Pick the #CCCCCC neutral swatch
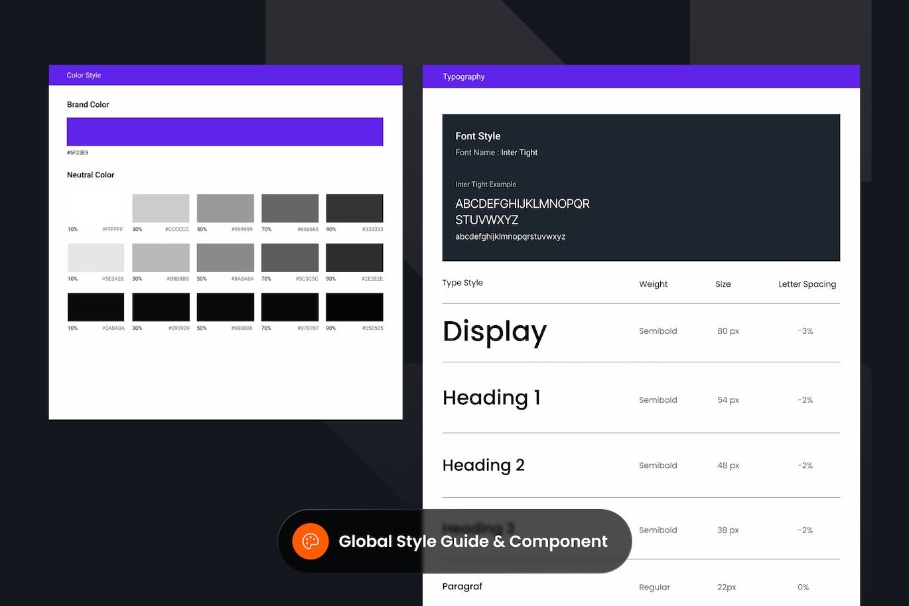 click(x=161, y=208)
